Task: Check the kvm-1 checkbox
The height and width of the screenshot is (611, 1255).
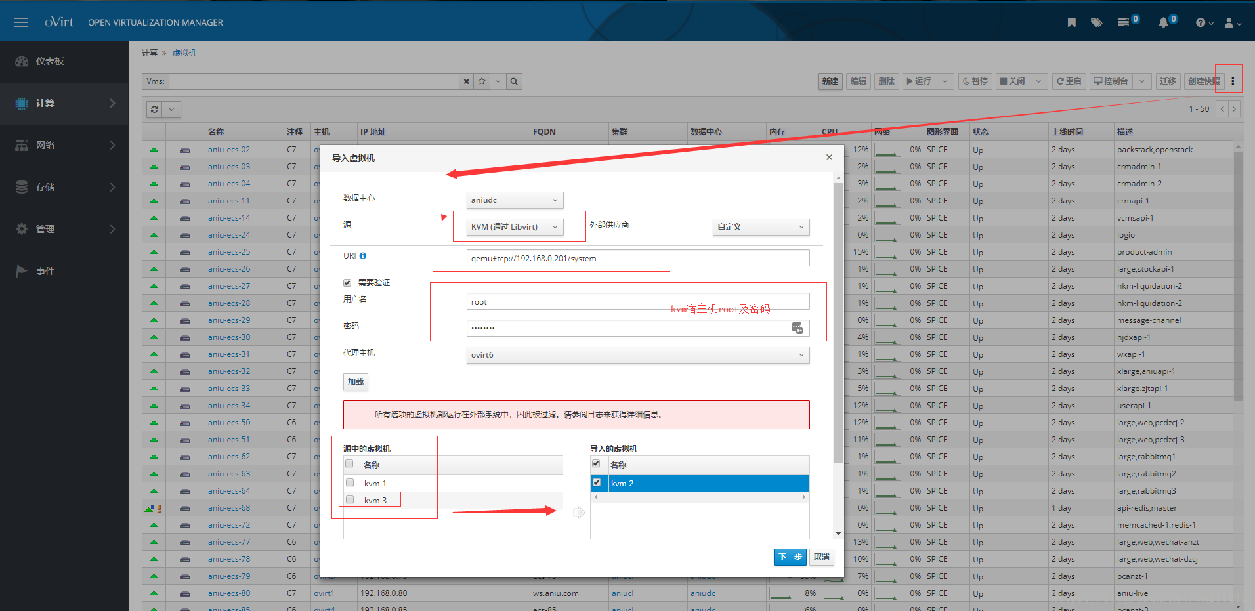Action: [350, 482]
